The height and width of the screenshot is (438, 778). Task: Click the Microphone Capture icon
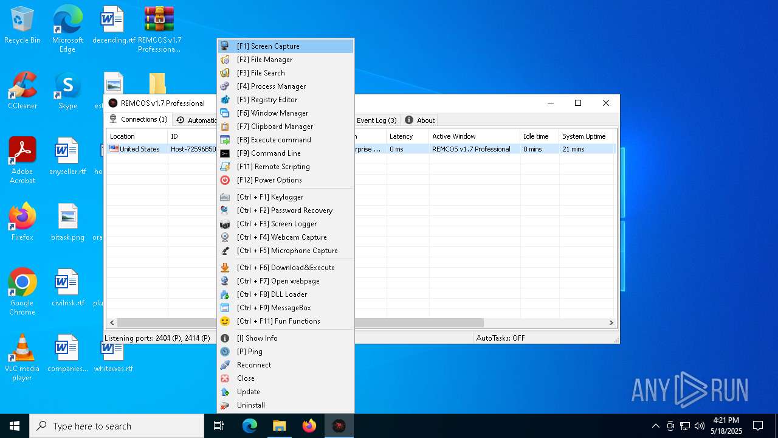[225, 251]
